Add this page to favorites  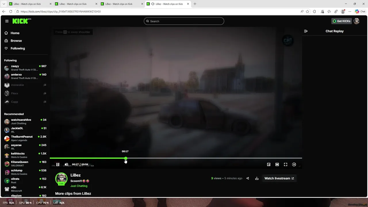pos(308,11)
